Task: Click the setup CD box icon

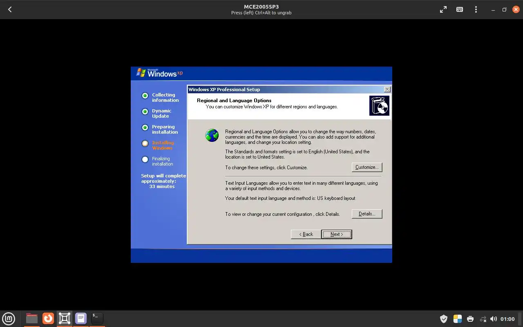Action: click(x=379, y=106)
